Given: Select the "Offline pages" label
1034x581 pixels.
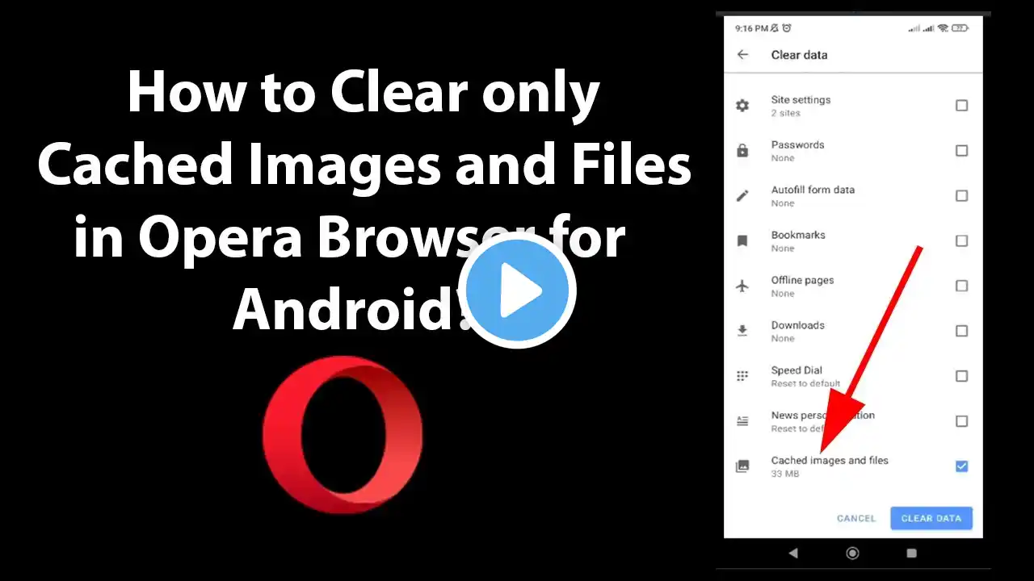Looking at the screenshot, I should (x=802, y=281).
